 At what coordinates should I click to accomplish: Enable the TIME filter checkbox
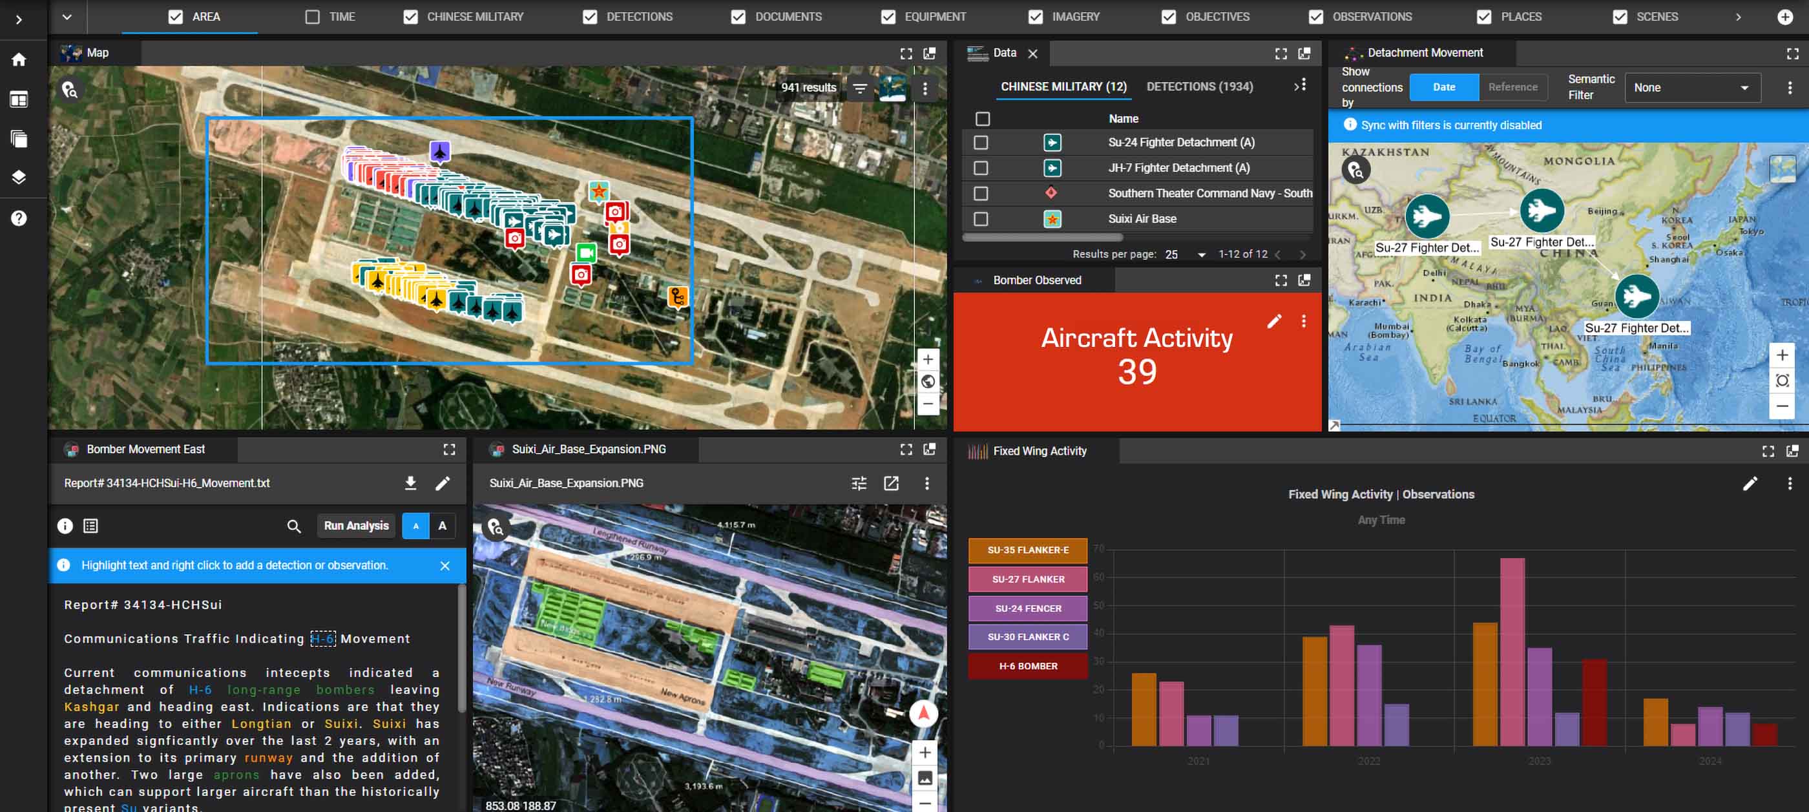[313, 16]
